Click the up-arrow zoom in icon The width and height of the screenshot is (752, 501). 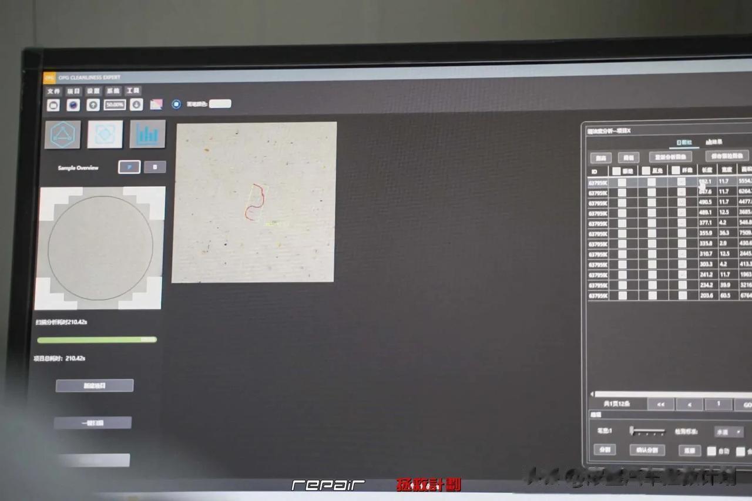(x=93, y=105)
